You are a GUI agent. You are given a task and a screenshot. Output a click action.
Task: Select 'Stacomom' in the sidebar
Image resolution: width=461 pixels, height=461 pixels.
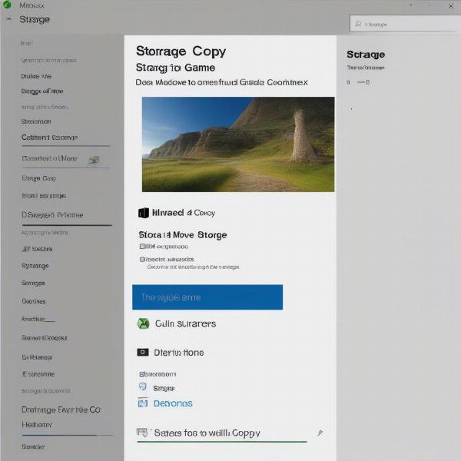36,121
